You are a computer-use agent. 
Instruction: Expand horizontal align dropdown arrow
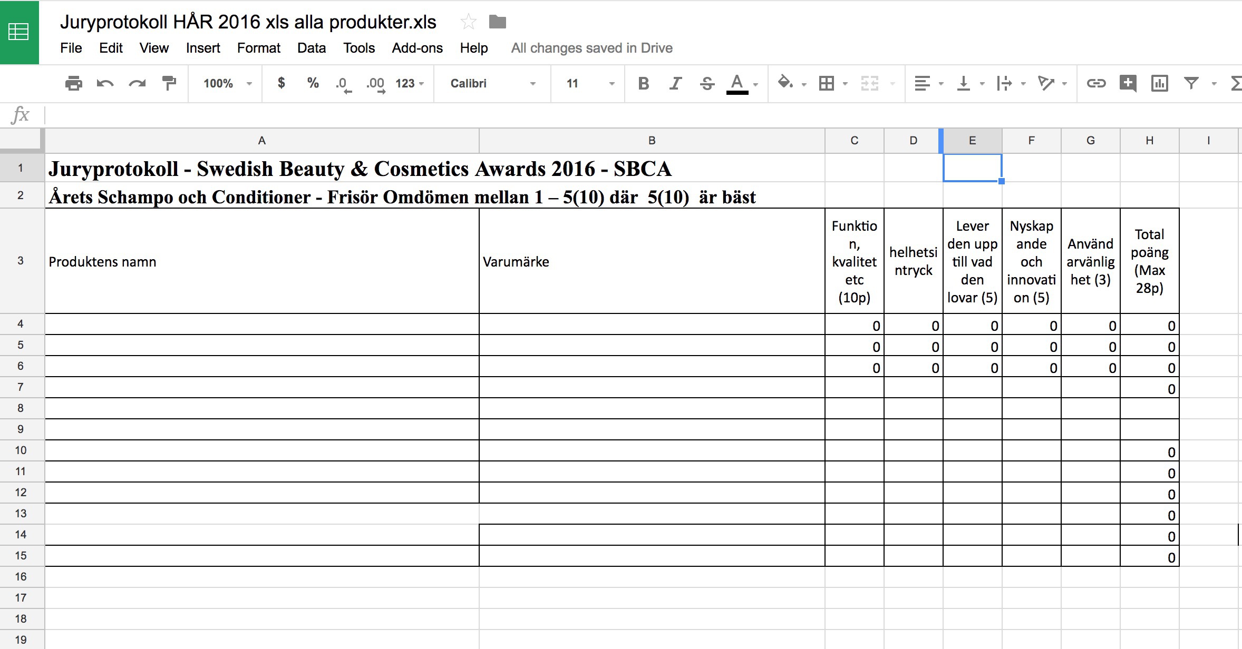click(941, 84)
